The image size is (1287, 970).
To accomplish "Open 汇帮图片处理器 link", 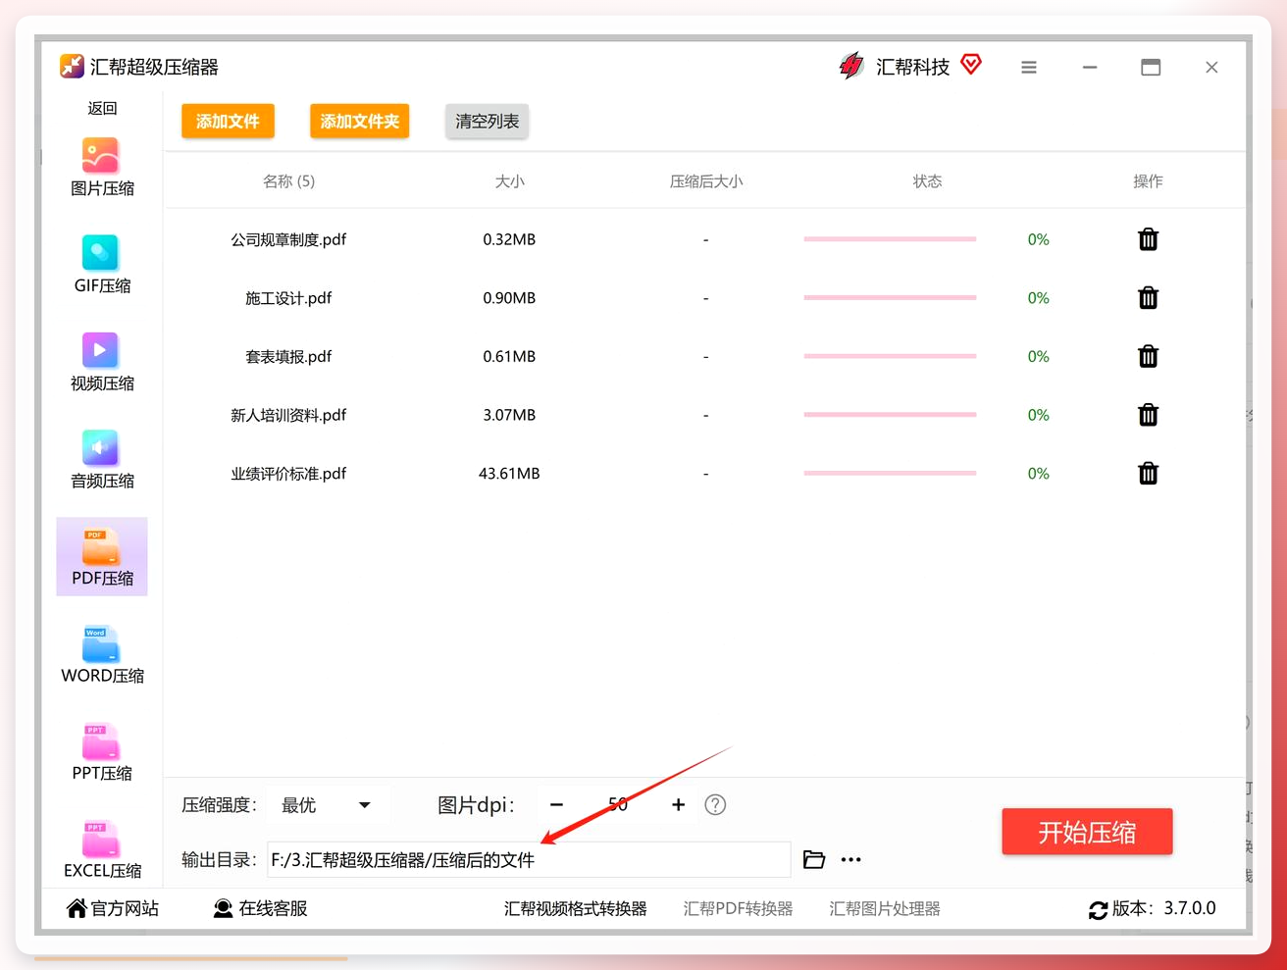I will pos(885,909).
